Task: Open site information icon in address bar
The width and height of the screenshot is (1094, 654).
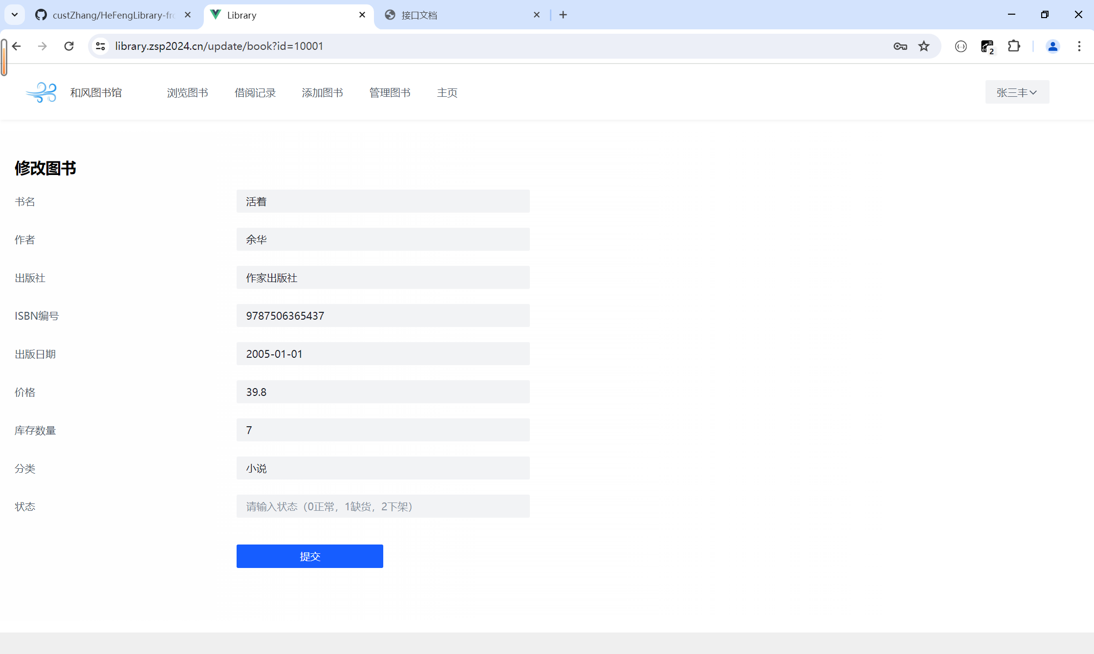Action: point(100,46)
